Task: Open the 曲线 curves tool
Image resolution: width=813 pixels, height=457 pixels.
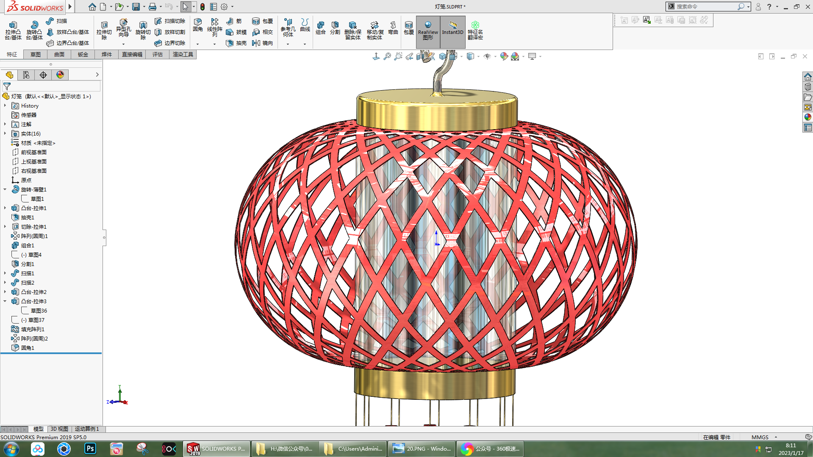Action: tap(305, 25)
